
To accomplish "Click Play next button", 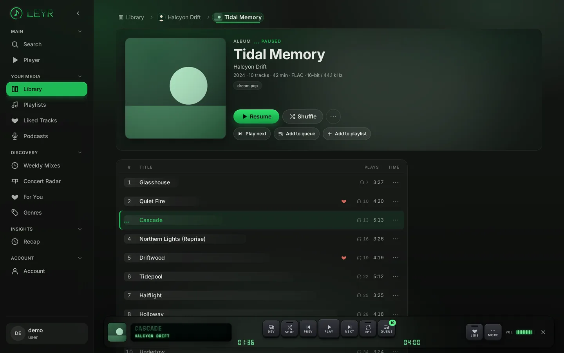I will tap(252, 134).
